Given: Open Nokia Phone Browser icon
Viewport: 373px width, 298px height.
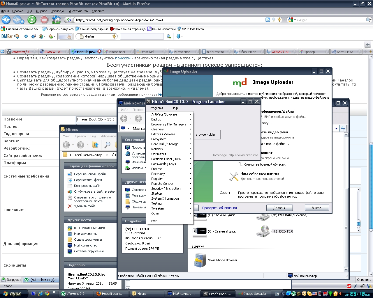Looking at the screenshot, I should point(200,260).
